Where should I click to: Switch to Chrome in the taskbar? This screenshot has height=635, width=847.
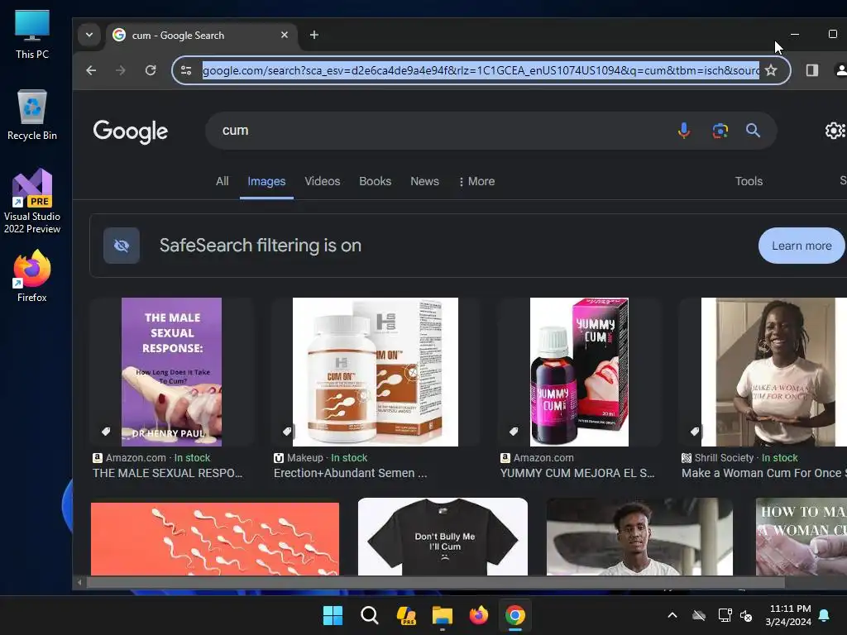click(514, 615)
